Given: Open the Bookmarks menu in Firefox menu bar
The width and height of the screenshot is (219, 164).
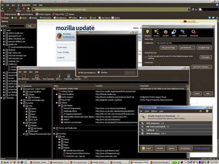Looking at the screenshot, I should (x=26, y=5).
